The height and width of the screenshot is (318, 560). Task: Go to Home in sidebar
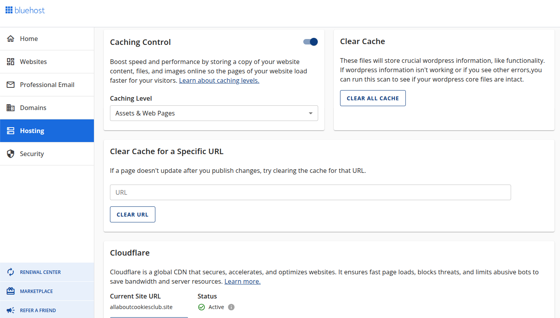(x=47, y=39)
